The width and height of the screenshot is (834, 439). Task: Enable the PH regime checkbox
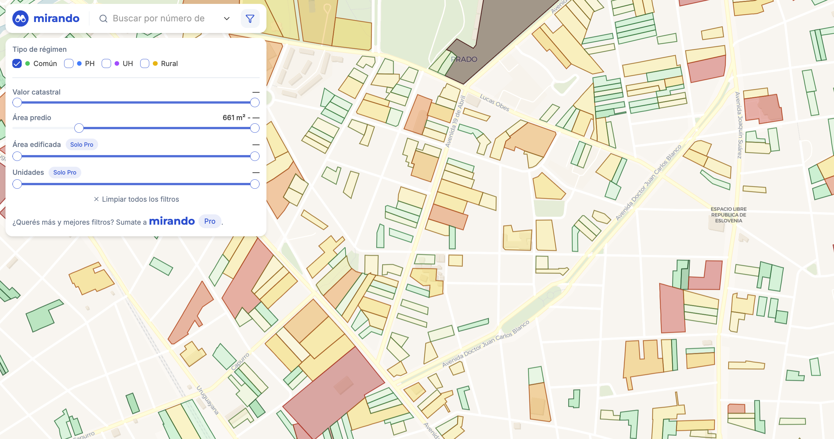69,63
